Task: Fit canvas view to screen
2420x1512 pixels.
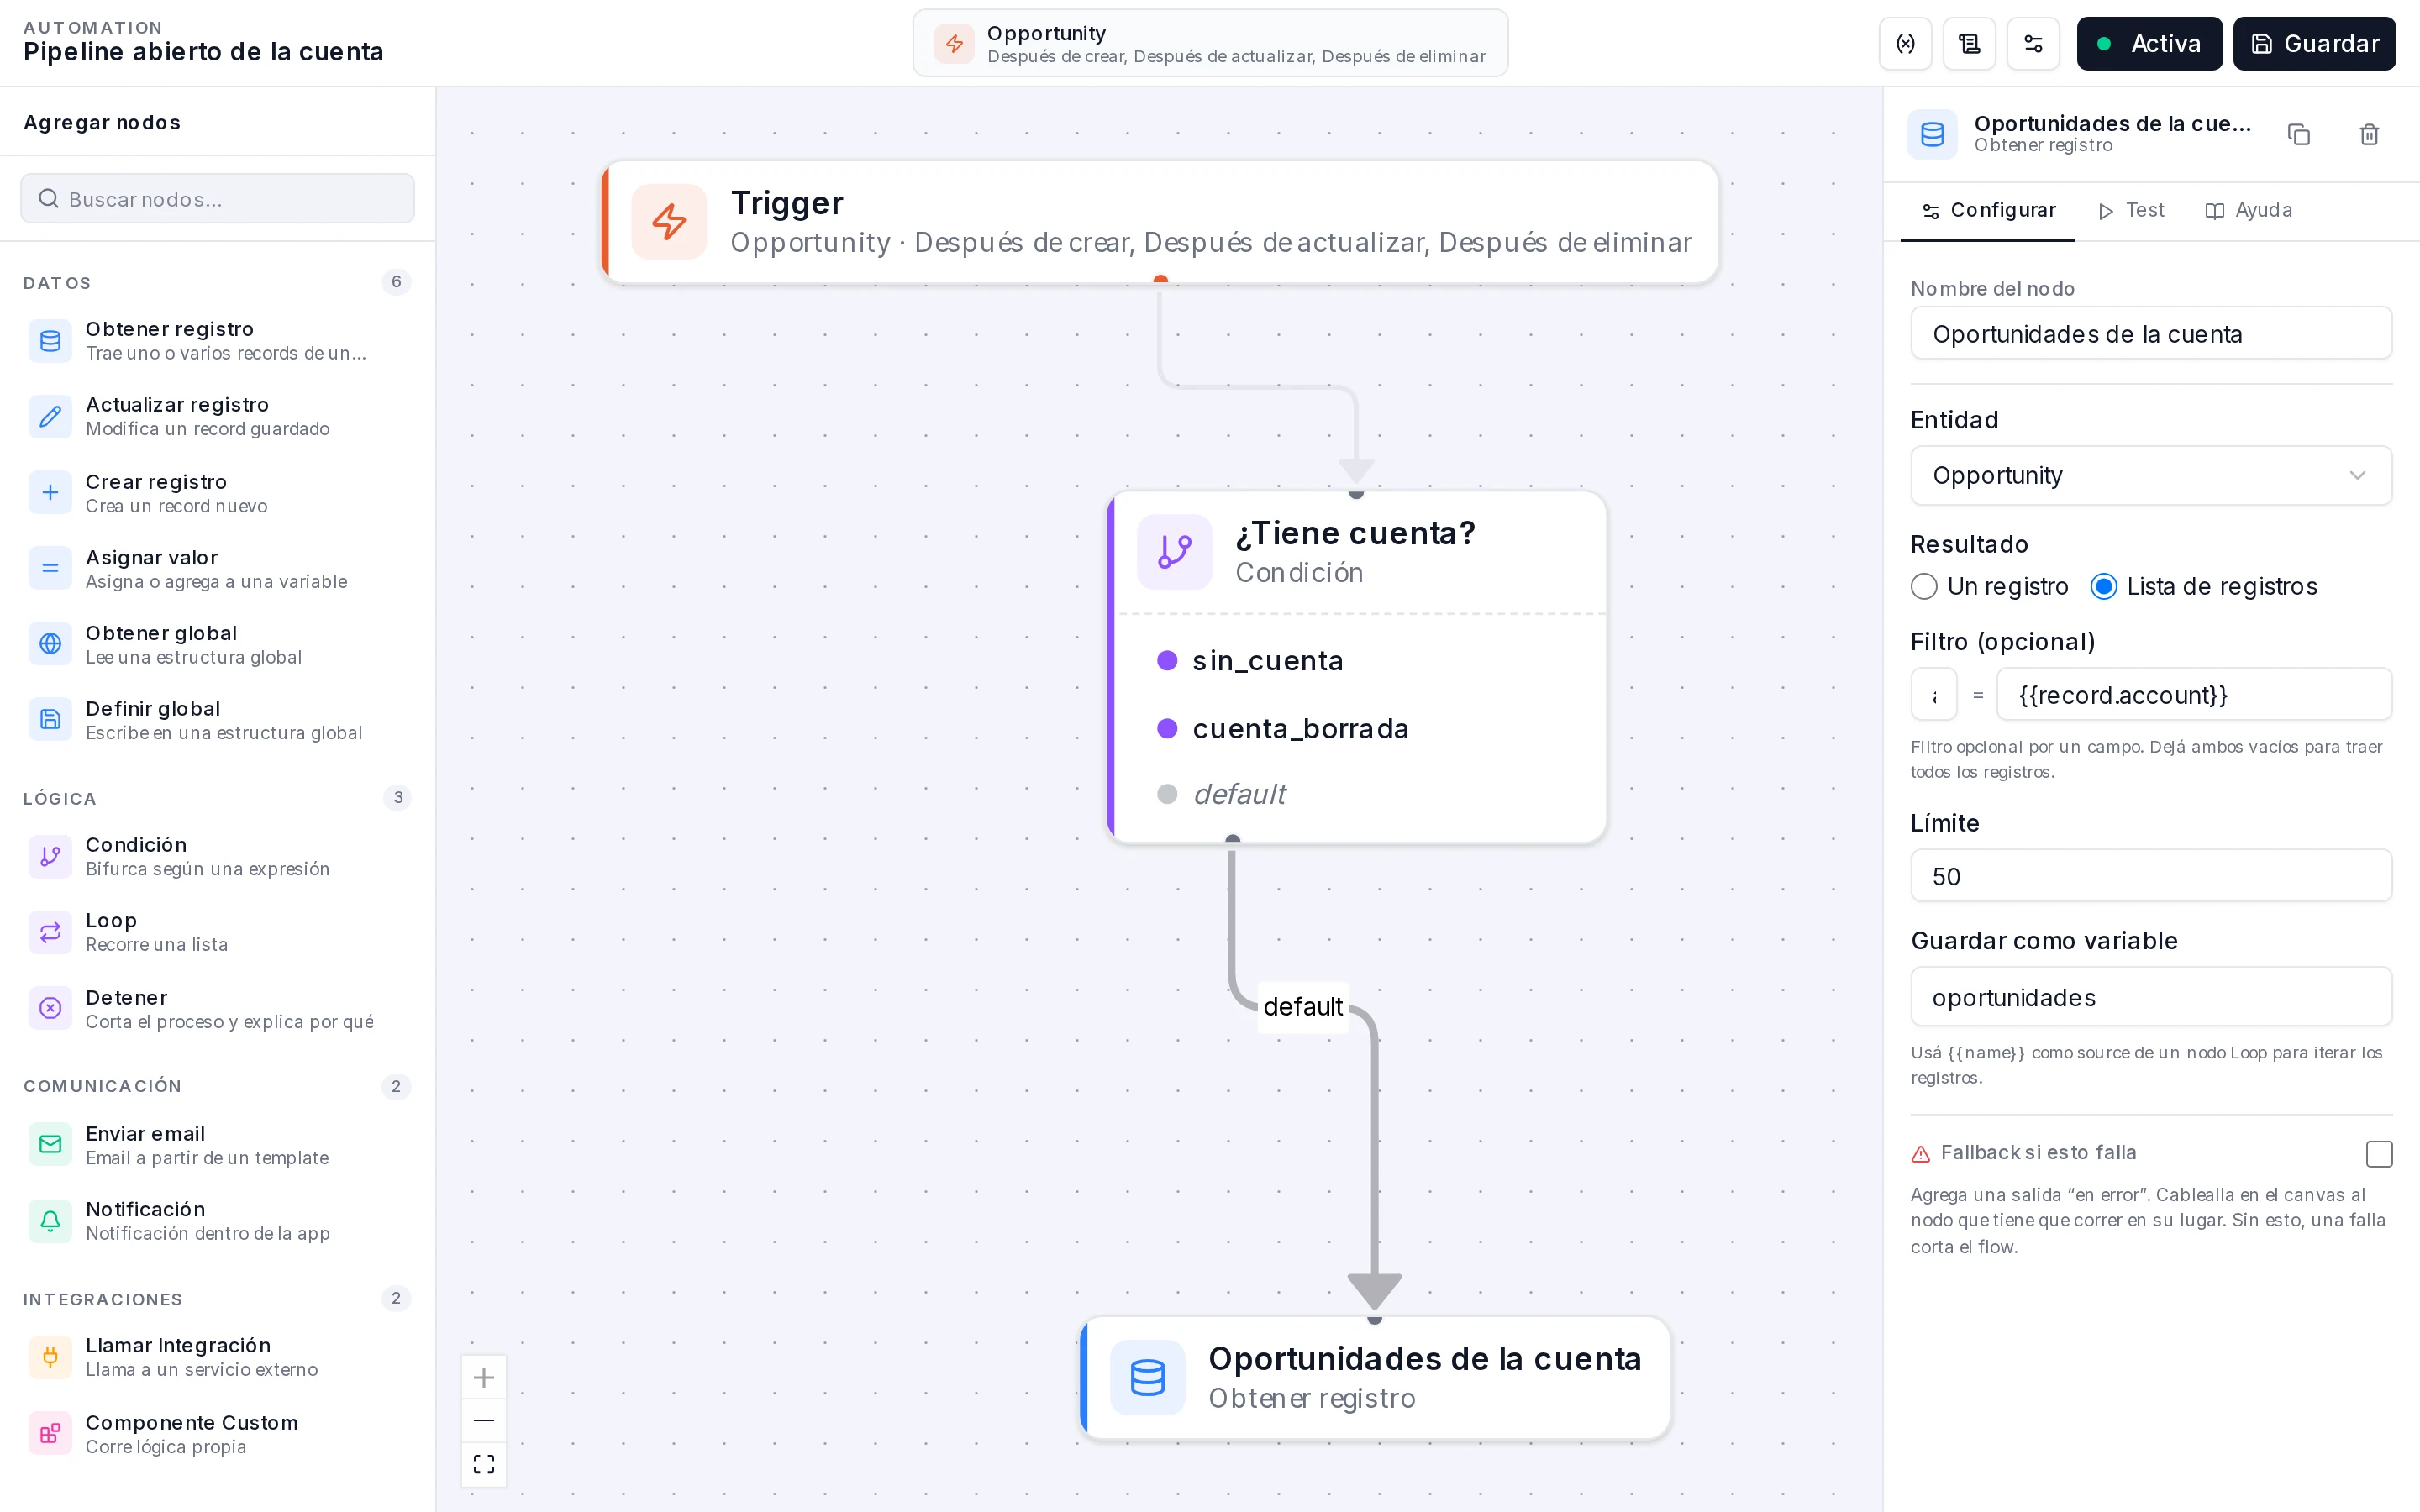Action: (484, 1464)
